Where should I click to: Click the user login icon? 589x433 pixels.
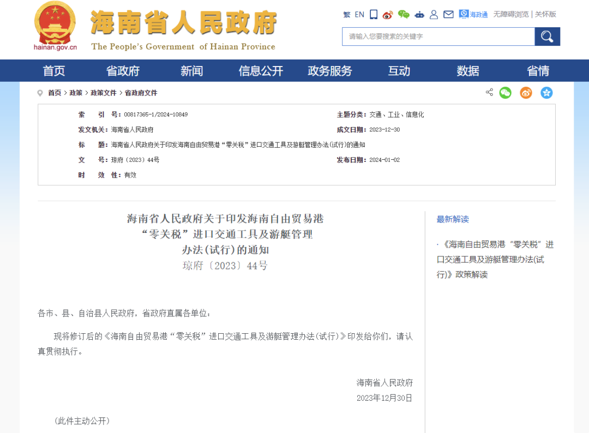434,15
